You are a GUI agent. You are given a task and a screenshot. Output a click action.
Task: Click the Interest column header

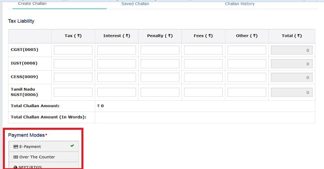pyautogui.click(x=117, y=36)
